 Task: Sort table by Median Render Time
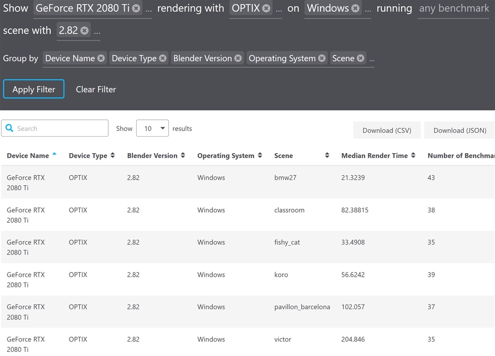[375, 156]
